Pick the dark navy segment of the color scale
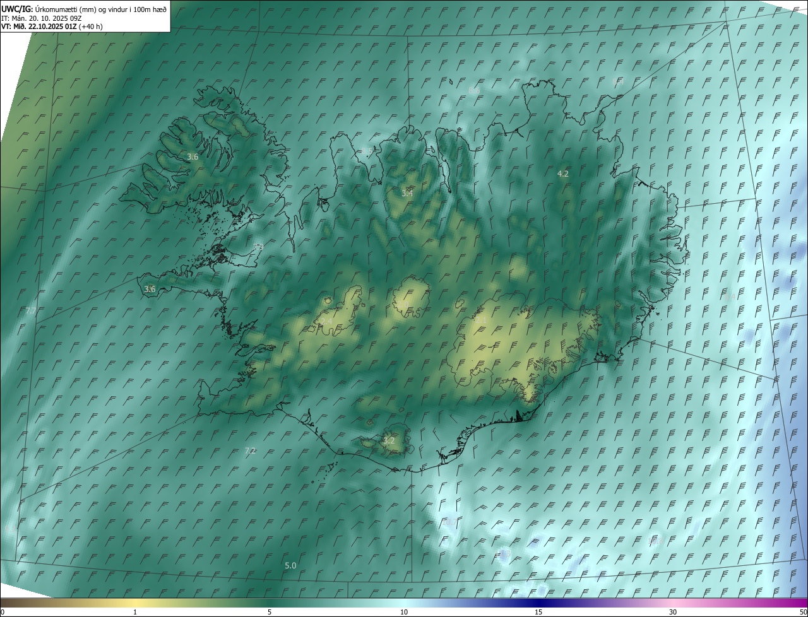 tap(538, 603)
